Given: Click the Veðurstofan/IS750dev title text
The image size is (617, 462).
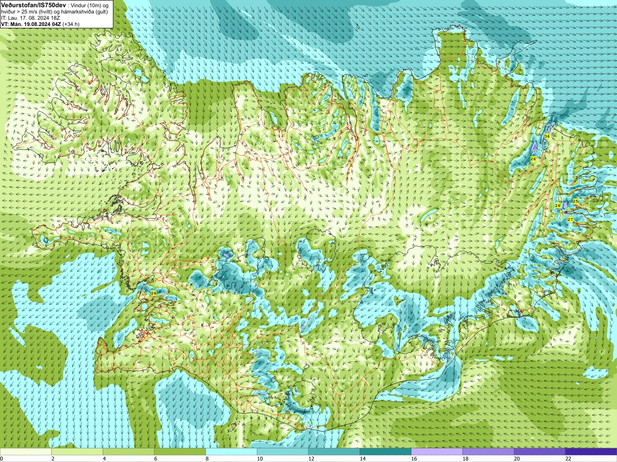Looking at the screenshot, I should click(x=33, y=5).
